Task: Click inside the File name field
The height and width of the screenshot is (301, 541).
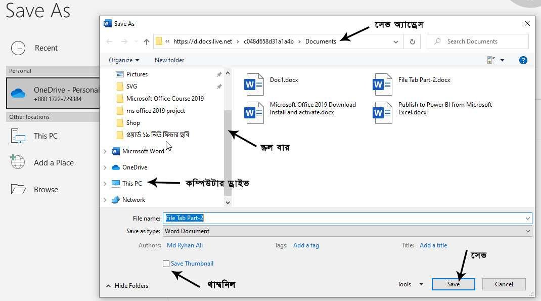Action: pyautogui.click(x=303, y=218)
